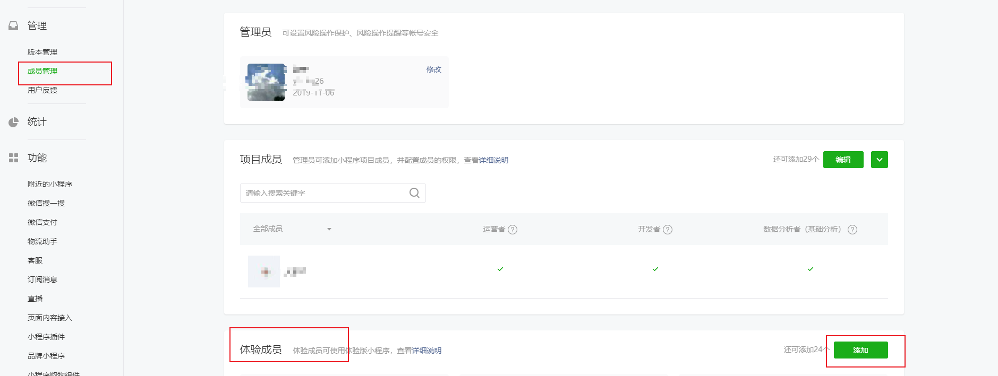Open 详细说明 link under 项目成员
The width and height of the screenshot is (998, 376).
coord(493,160)
